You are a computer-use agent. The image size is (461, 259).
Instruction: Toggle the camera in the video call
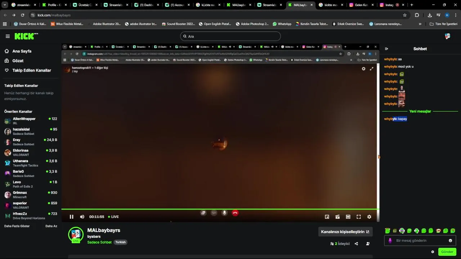tap(214, 213)
